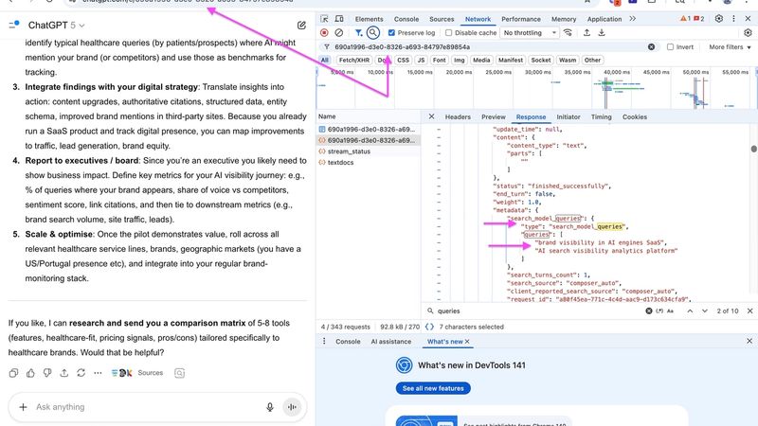
Task: Open the drawer three-dot menu beside Console
Action: pyautogui.click(x=324, y=342)
